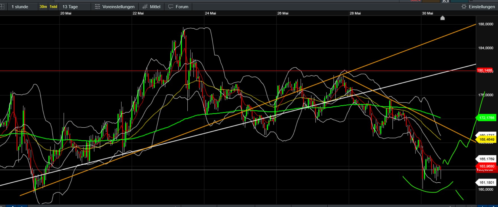The height and width of the screenshot is (207, 498).
Task: Select the red 180,1488 price level label
Action: tap(485, 70)
